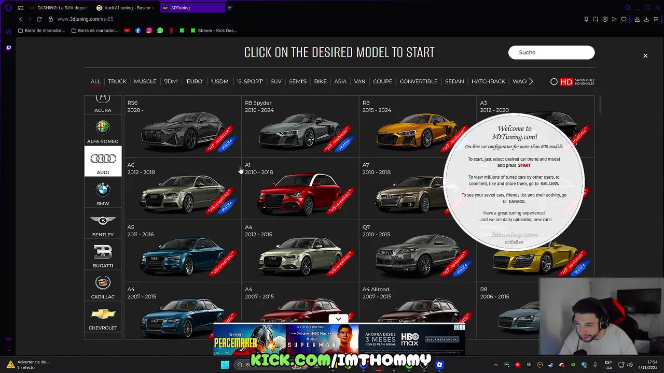The height and width of the screenshot is (373, 664).
Task: Filter models by MUSCLE category
Action: [x=145, y=81]
